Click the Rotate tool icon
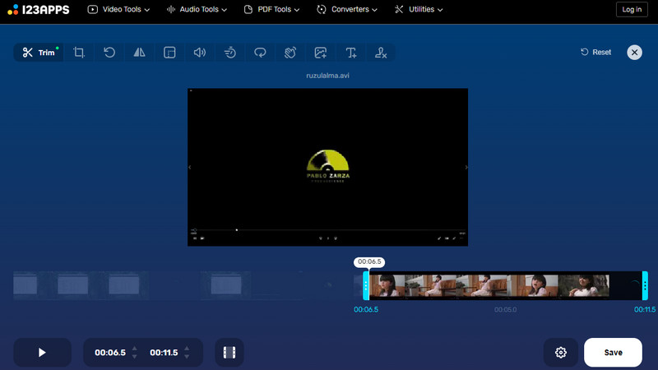 [x=109, y=53]
